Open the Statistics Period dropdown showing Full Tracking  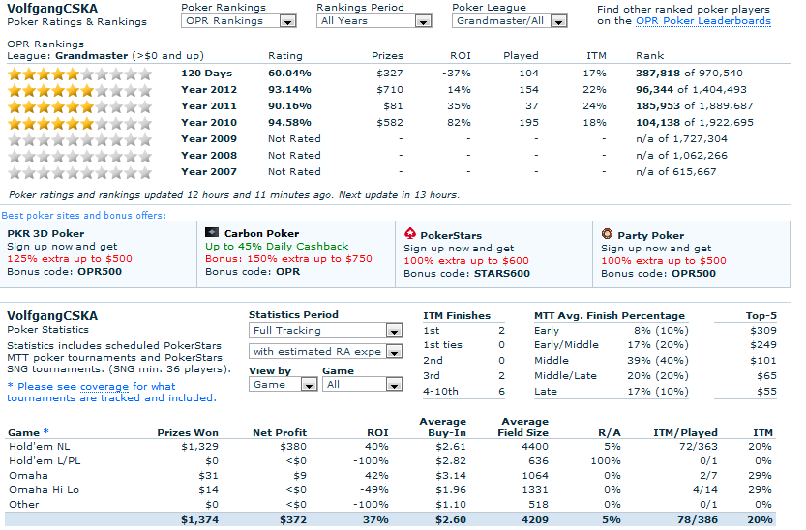point(326,330)
